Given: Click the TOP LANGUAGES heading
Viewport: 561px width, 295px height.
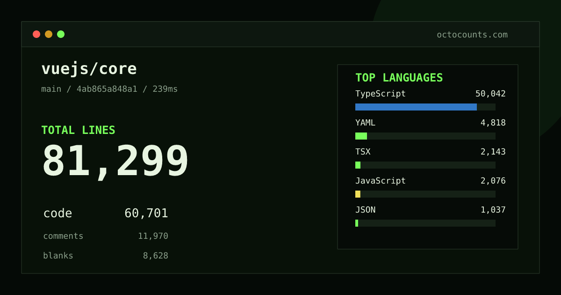Looking at the screenshot, I should (399, 78).
